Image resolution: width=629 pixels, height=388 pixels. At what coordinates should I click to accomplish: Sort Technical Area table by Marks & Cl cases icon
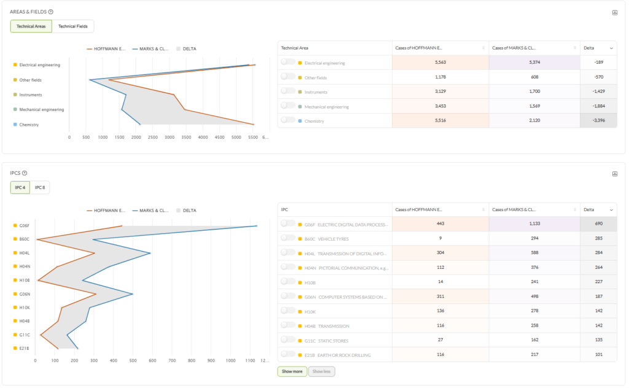[575, 48]
